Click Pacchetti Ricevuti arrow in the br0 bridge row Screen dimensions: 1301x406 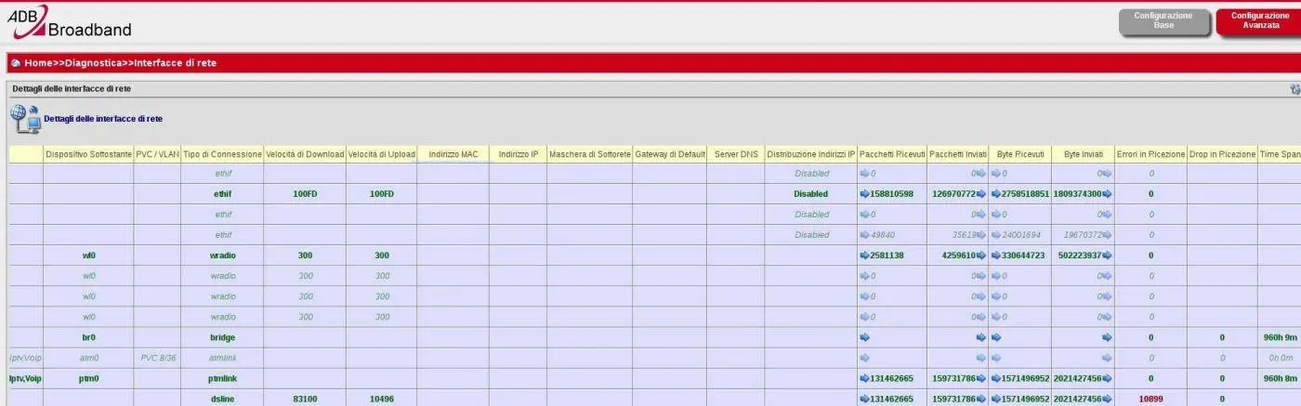pos(864,338)
